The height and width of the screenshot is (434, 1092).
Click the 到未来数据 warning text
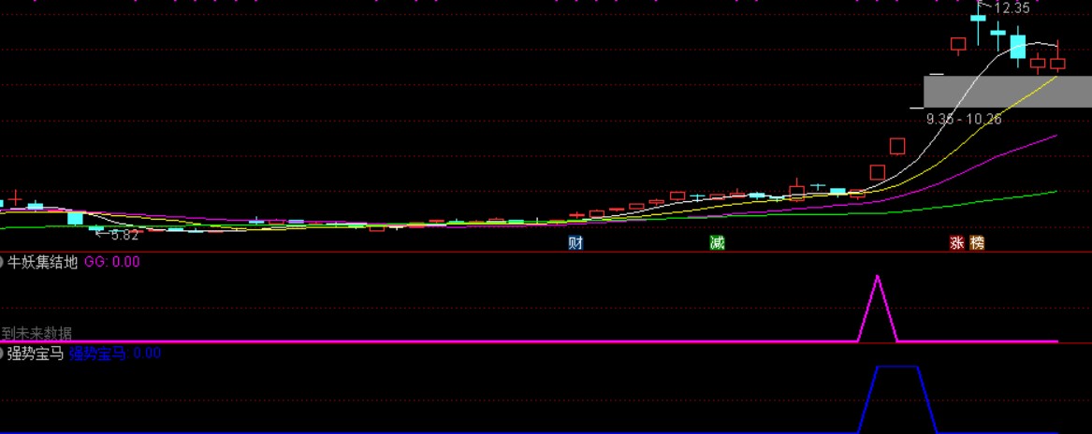click(x=36, y=333)
